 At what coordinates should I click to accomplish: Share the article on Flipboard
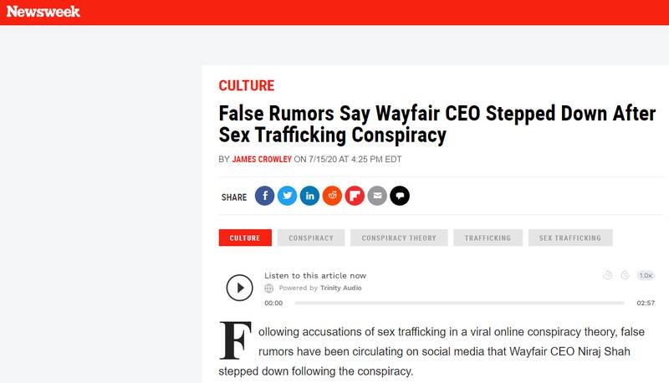tap(355, 197)
